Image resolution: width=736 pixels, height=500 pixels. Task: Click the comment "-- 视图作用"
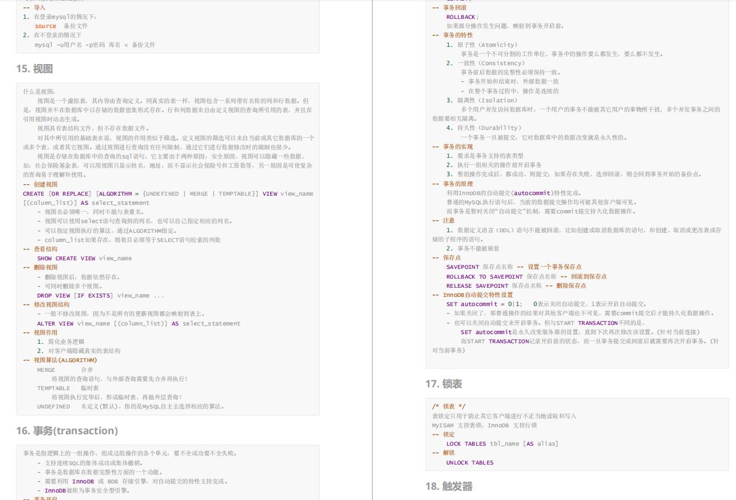pos(40,332)
